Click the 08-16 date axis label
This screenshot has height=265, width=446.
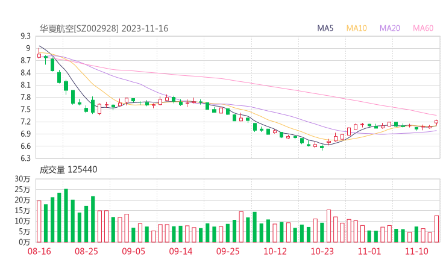(39, 251)
